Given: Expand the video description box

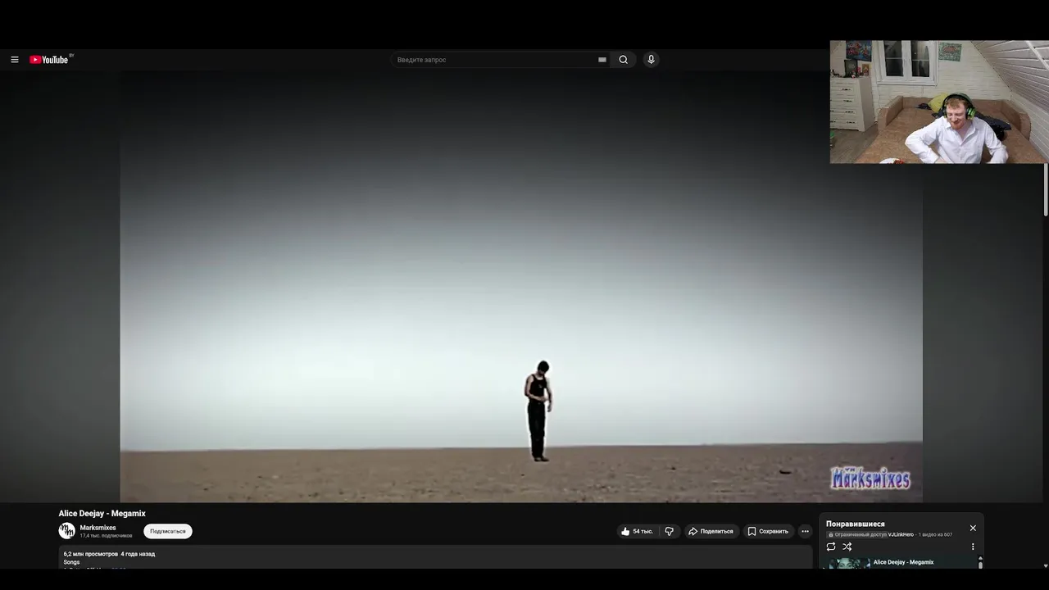Looking at the screenshot, I should tap(434, 558).
